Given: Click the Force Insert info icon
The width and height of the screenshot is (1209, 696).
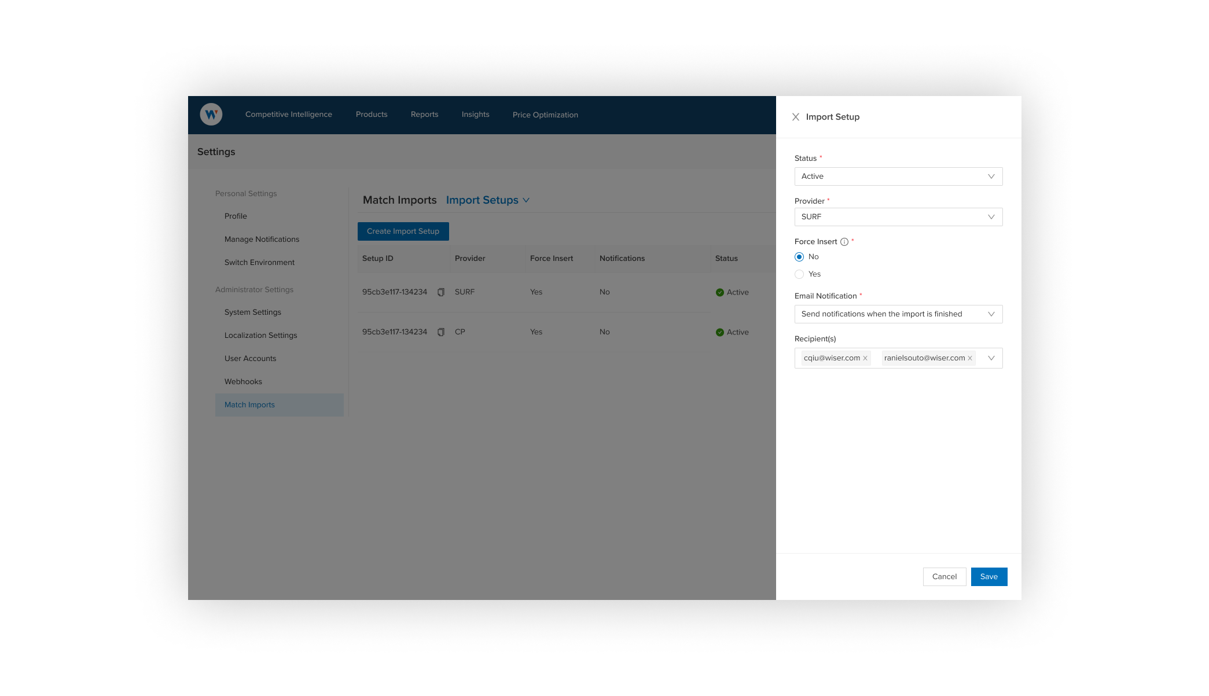Looking at the screenshot, I should click(x=844, y=242).
